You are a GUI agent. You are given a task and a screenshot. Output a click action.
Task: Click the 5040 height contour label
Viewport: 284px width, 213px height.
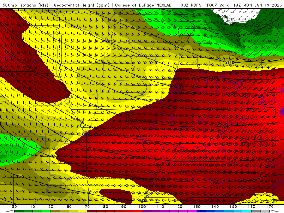coord(238,36)
